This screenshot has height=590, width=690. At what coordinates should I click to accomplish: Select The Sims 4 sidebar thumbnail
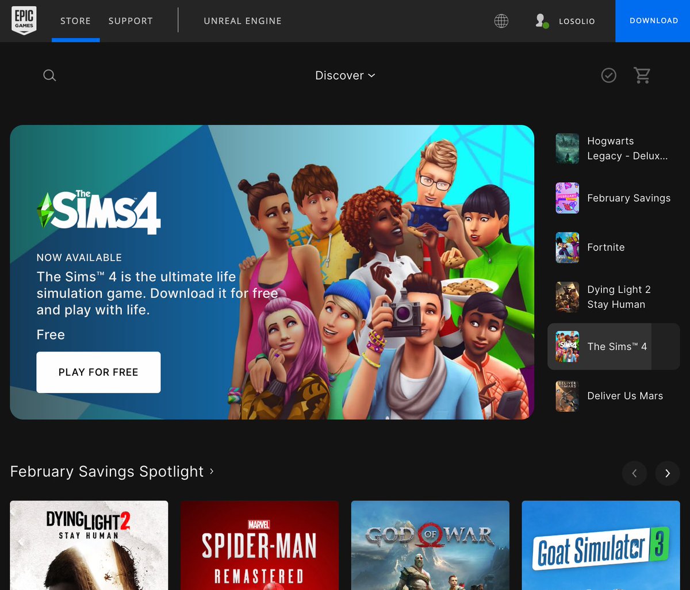[x=567, y=346]
